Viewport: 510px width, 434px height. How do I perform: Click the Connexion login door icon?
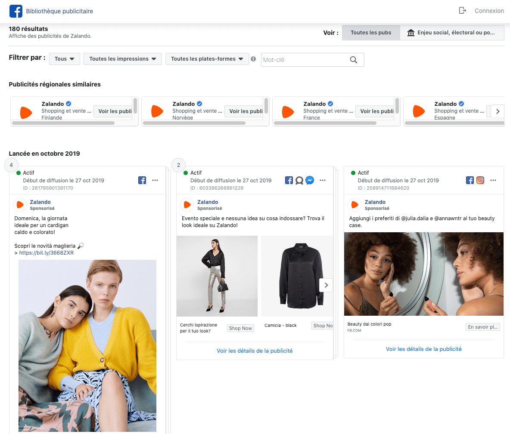[462, 11]
